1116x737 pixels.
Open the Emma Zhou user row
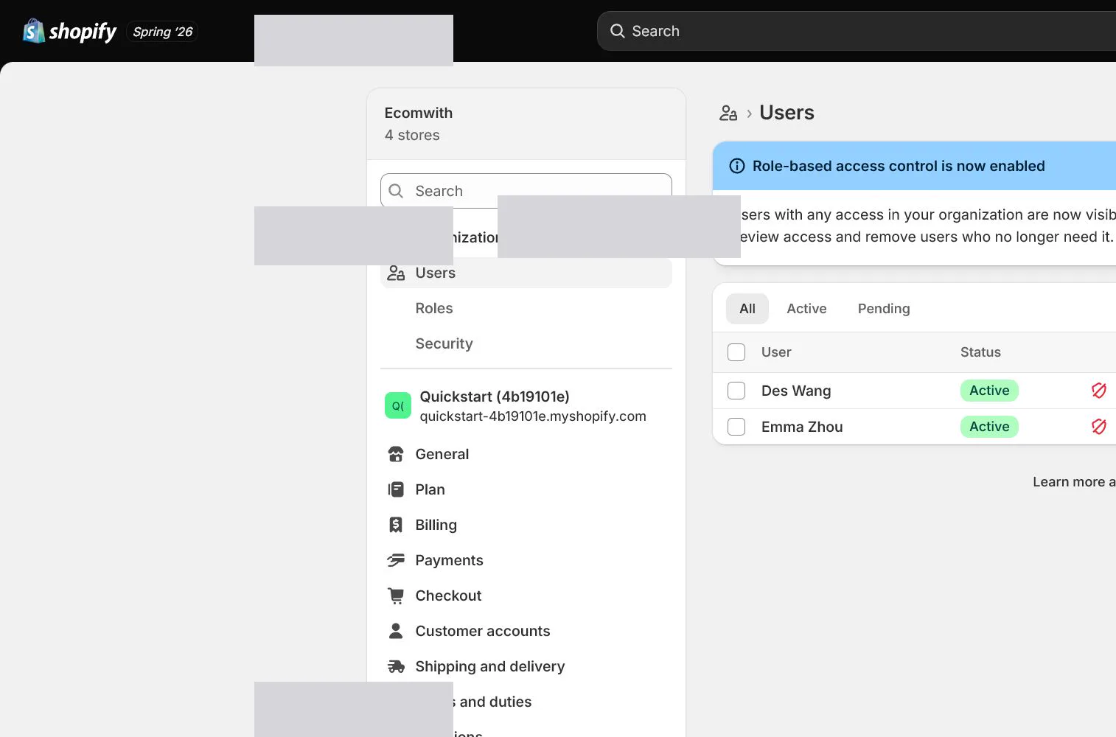pos(915,427)
